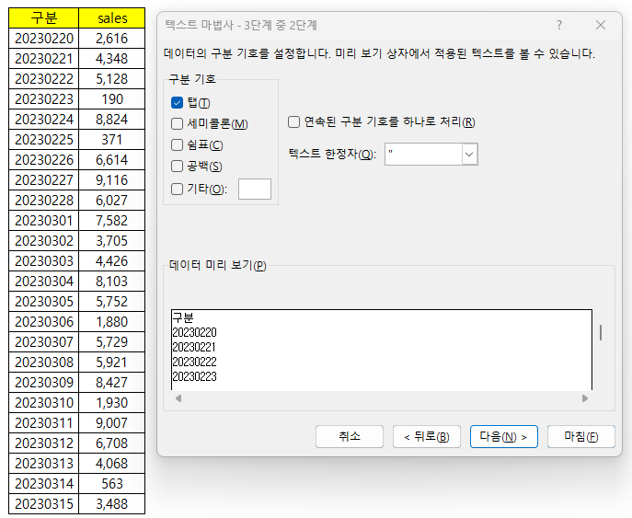Select the sales value 190
The width and height of the screenshot is (632, 518).
click(112, 99)
